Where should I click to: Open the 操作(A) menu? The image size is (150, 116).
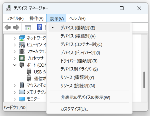tap(36, 18)
